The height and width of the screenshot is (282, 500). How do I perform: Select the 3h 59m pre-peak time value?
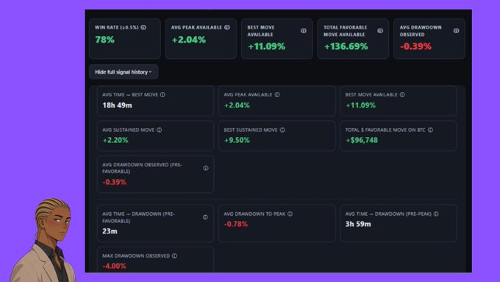point(358,224)
